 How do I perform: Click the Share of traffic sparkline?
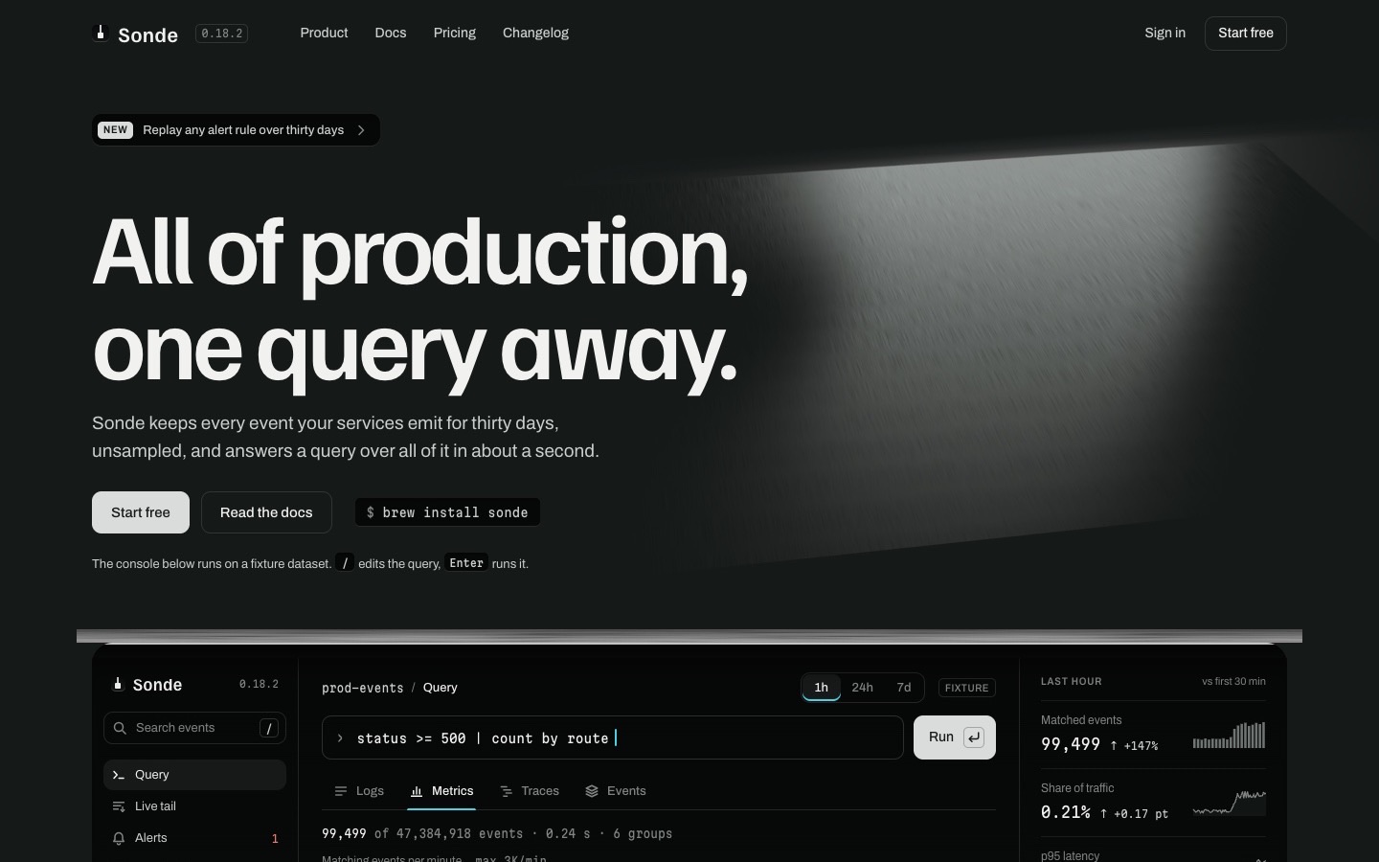(1230, 804)
